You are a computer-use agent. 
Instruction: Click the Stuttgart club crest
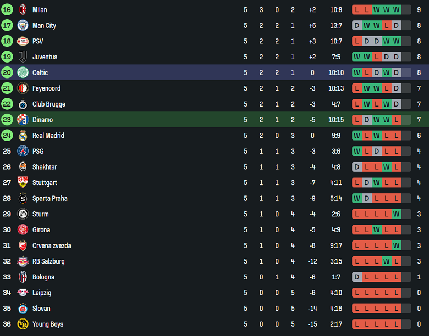coord(23,183)
